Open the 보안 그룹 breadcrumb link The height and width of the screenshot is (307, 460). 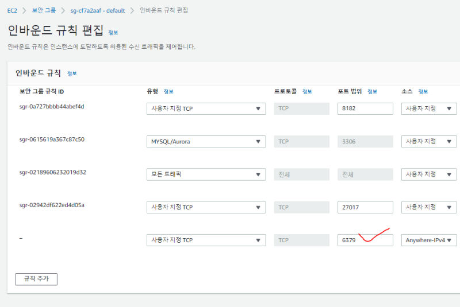tap(44, 10)
